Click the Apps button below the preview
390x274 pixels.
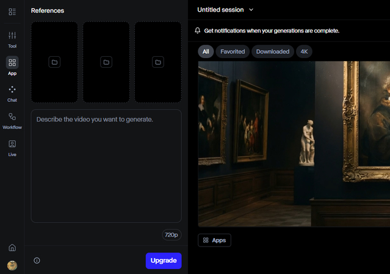(214, 240)
